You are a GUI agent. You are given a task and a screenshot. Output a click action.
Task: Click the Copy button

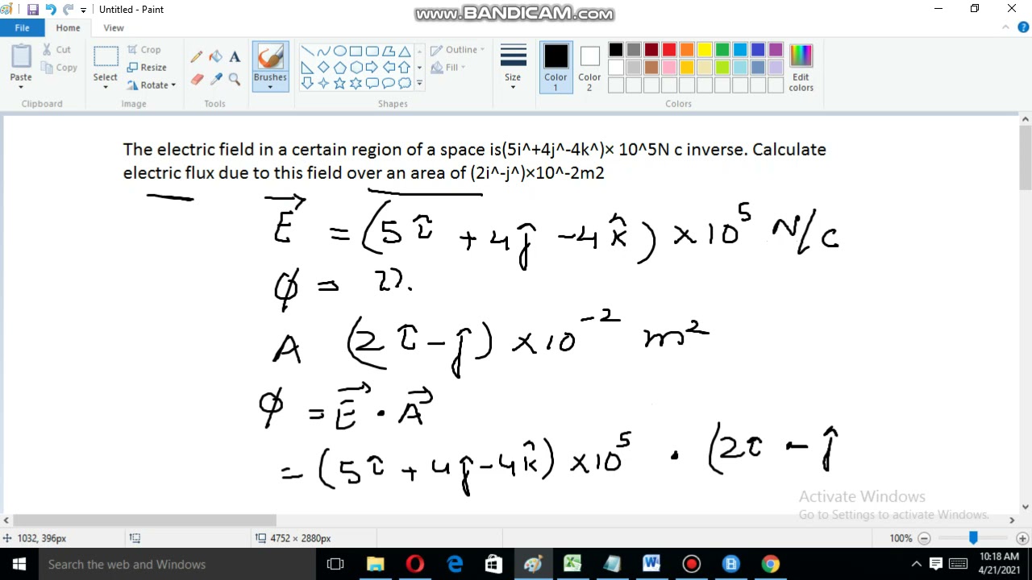(x=59, y=68)
